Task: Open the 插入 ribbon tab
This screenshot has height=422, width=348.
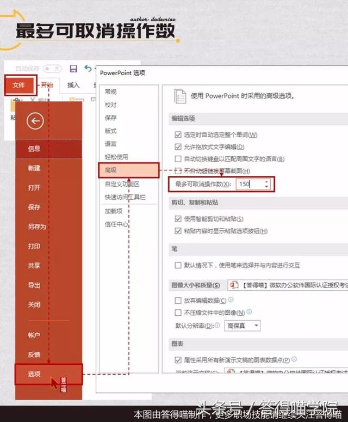Action: point(73,85)
